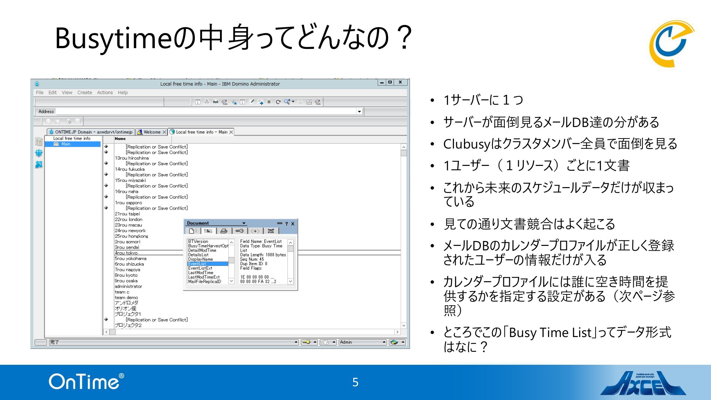Select the 5rou yokohama document
This screenshot has width=711, height=400.
pos(130,259)
